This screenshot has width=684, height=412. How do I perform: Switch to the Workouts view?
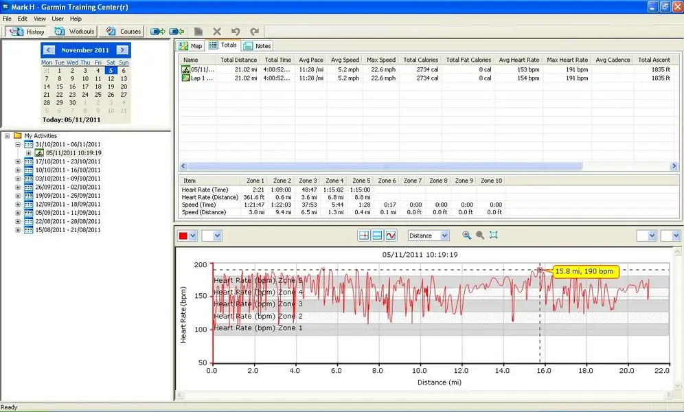[x=73, y=32]
